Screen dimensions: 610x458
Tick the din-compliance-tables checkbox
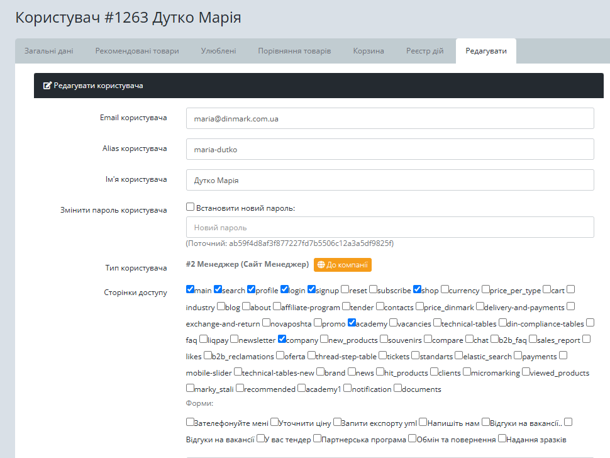(x=503, y=323)
